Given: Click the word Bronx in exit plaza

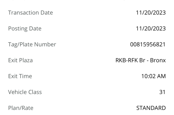Looking at the screenshot, I should [158, 60].
